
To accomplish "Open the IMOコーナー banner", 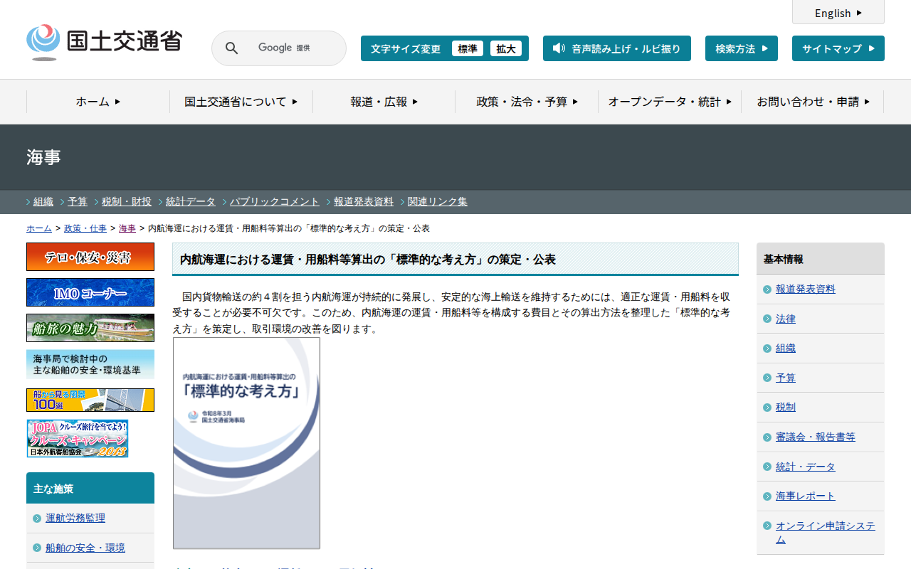I will (x=90, y=292).
